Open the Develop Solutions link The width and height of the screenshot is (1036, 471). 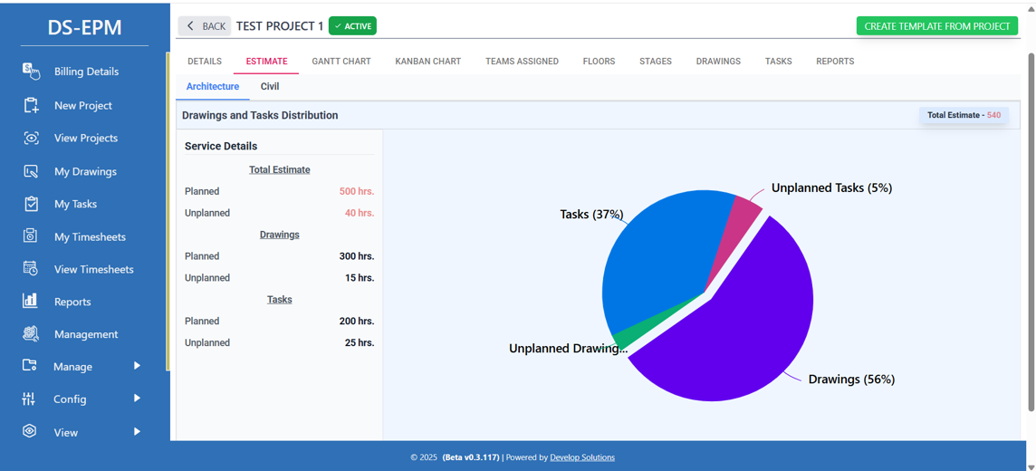tap(582, 457)
